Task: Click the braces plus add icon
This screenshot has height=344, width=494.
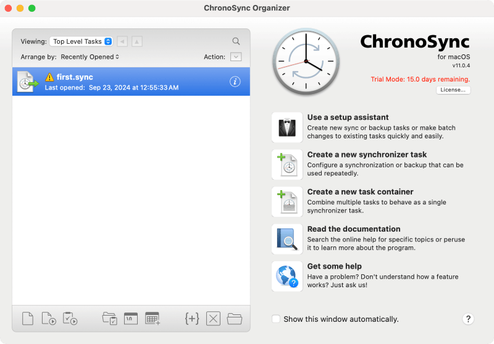Action: coord(192,319)
